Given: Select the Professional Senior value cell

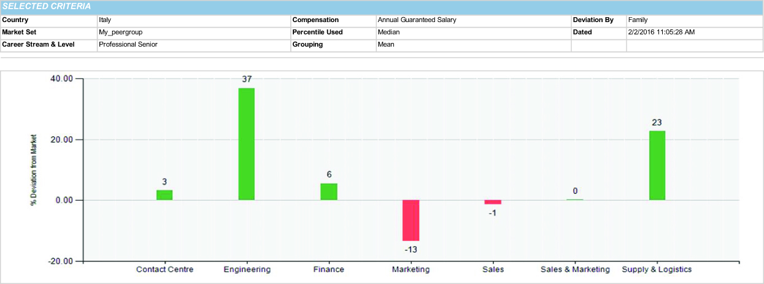Looking at the screenshot, I should [128, 44].
